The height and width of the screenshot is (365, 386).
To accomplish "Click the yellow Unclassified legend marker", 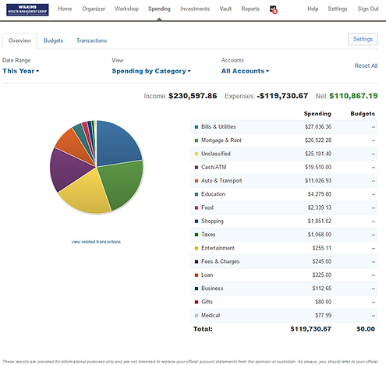I will 197,154.
